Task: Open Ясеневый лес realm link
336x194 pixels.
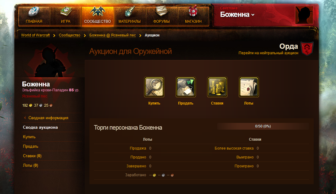Action: coord(35,96)
